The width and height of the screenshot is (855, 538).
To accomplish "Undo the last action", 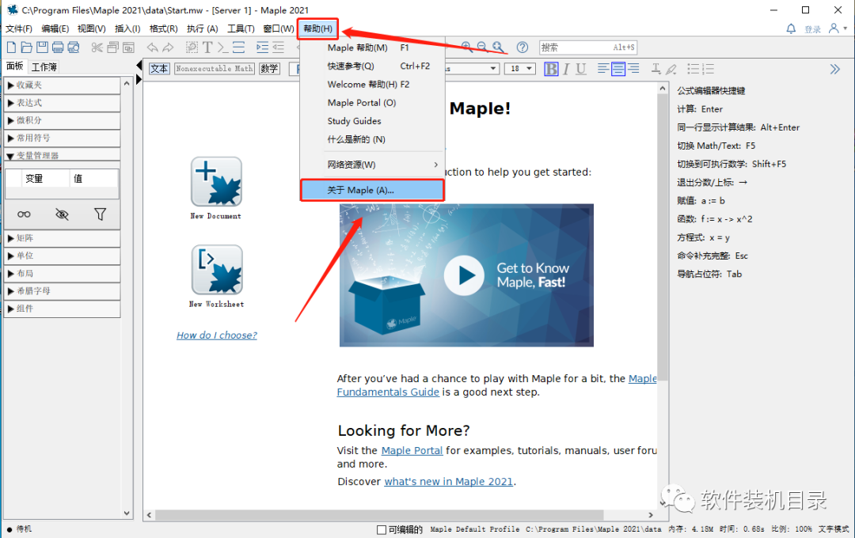I will [152, 47].
